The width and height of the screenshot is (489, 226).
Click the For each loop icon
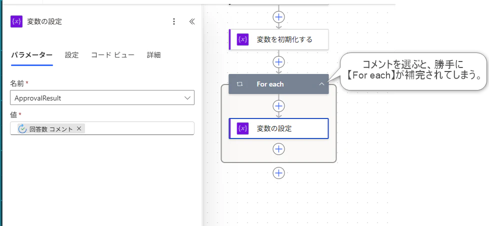point(240,84)
